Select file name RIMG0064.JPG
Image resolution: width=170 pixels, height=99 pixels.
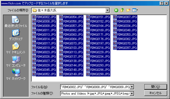73,39
